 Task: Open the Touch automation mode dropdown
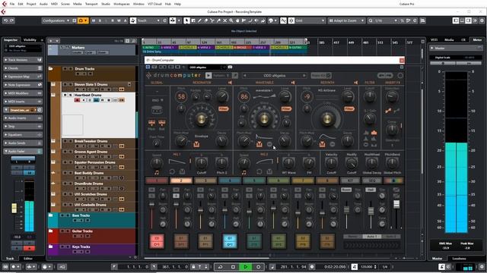point(148,20)
